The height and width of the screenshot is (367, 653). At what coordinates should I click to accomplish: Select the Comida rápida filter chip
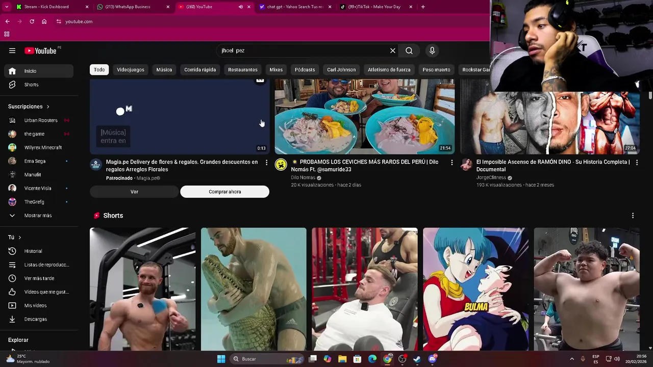200,69
